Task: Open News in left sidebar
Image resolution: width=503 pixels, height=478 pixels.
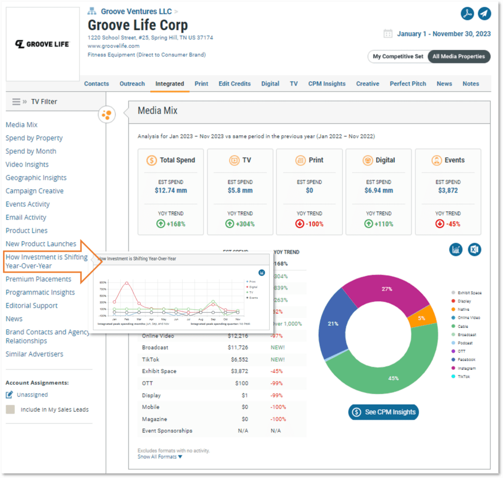Action: point(14,319)
